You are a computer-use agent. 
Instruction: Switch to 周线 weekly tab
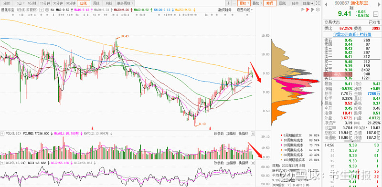[96, 3]
